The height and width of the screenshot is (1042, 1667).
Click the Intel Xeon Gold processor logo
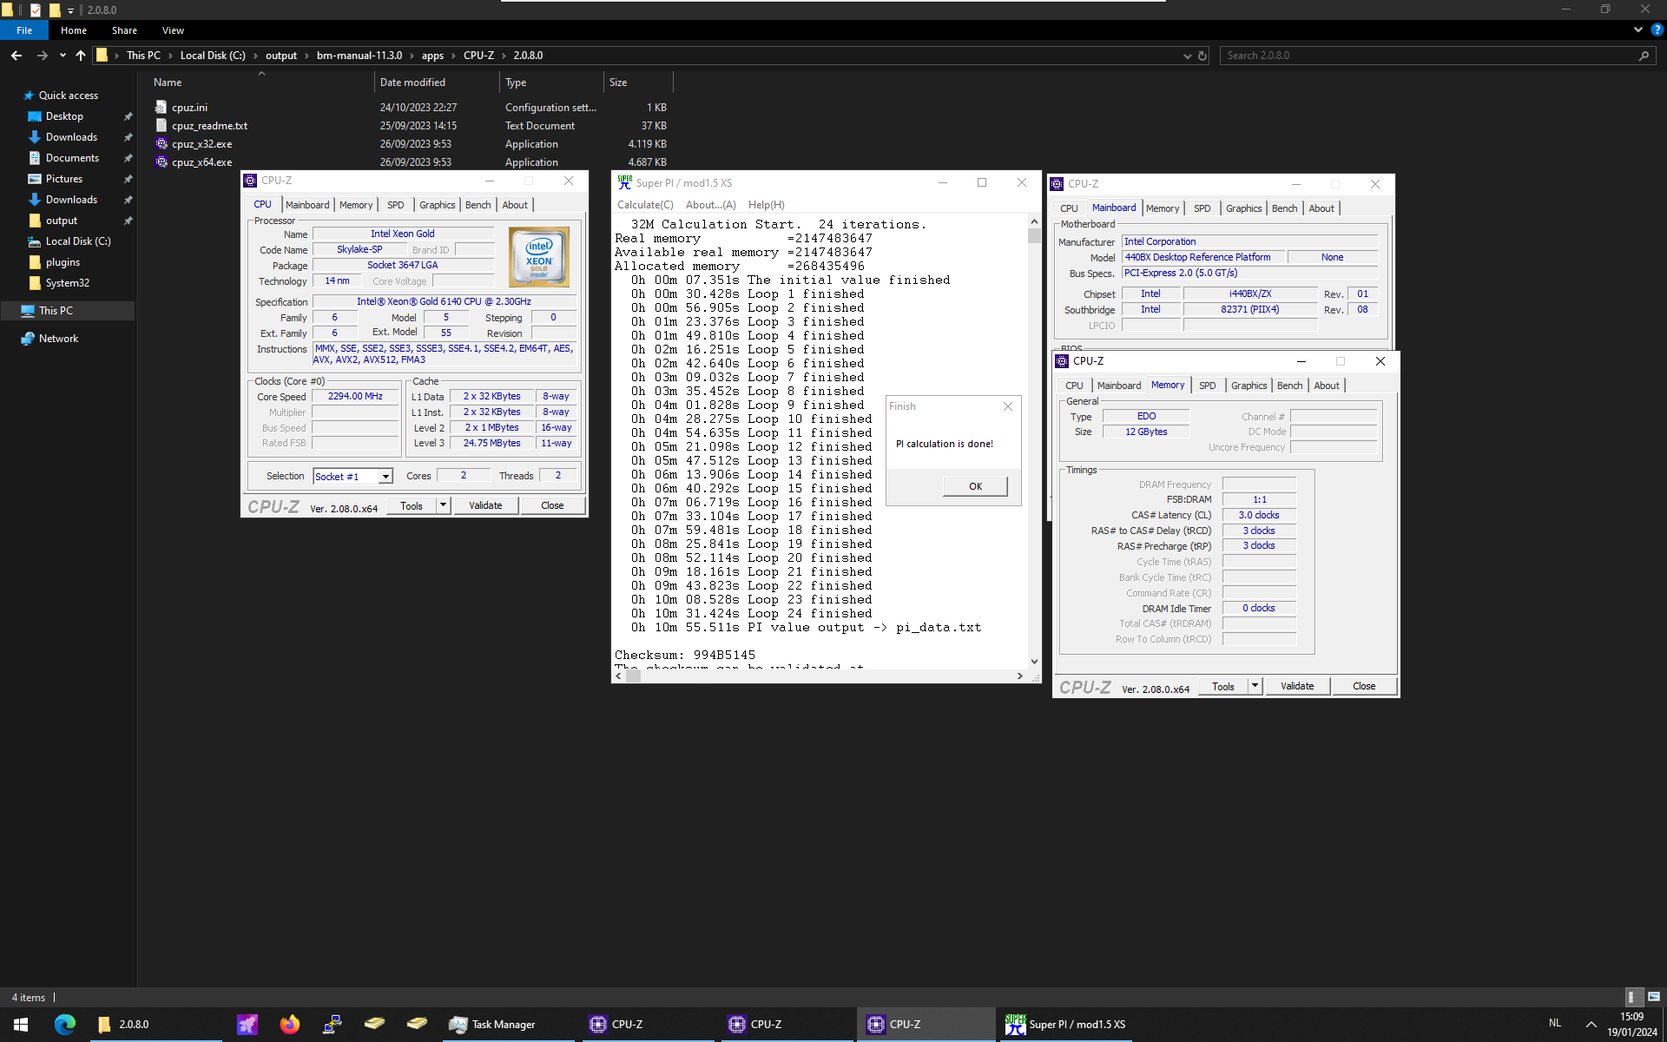tap(539, 257)
